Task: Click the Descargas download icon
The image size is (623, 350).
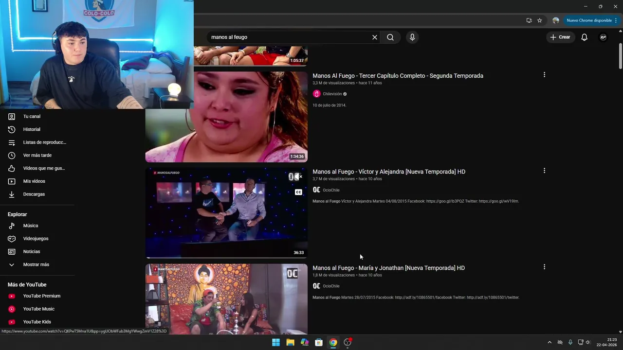Action: coord(12,194)
